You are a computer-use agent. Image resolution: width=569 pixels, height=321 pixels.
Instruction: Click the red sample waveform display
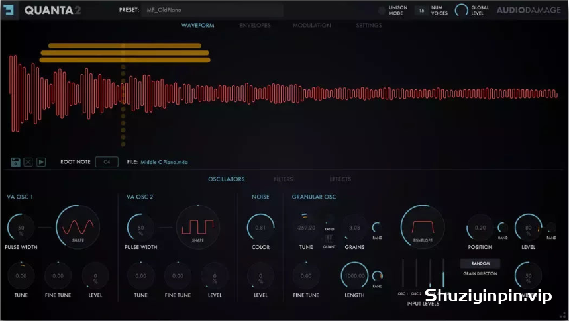pos(283,93)
